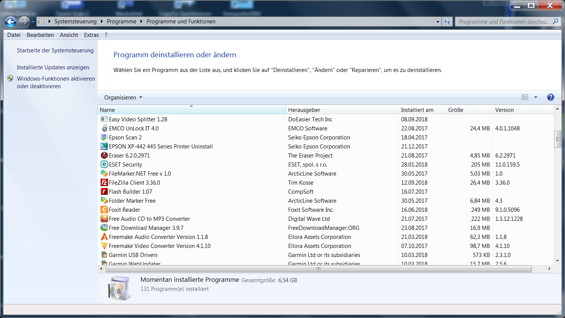The height and width of the screenshot is (318, 565).
Task: Click the Flash Builder 1.07 icon
Action: pyautogui.click(x=104, y=191)
